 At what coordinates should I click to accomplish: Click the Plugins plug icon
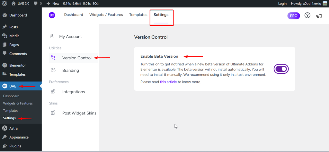click(4, 146)
